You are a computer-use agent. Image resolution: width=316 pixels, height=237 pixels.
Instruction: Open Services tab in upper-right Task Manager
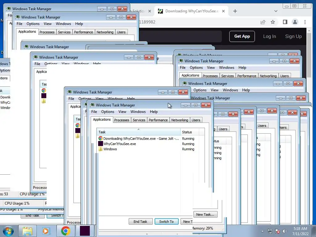(227, 76)
